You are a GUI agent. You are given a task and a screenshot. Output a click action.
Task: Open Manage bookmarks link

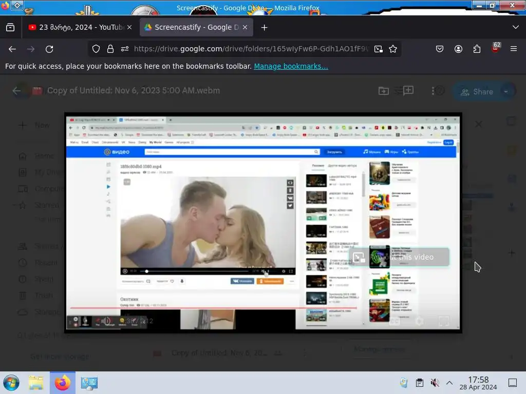pos(291,66)
